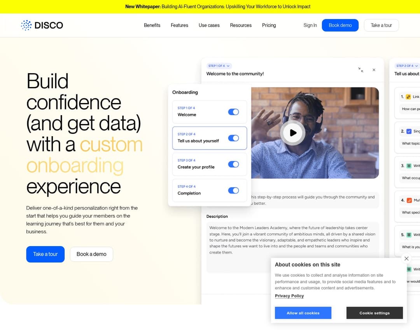Click the collapse arrows icon in Welcome panel
The image size is (420, 336).
click(360, 70)
